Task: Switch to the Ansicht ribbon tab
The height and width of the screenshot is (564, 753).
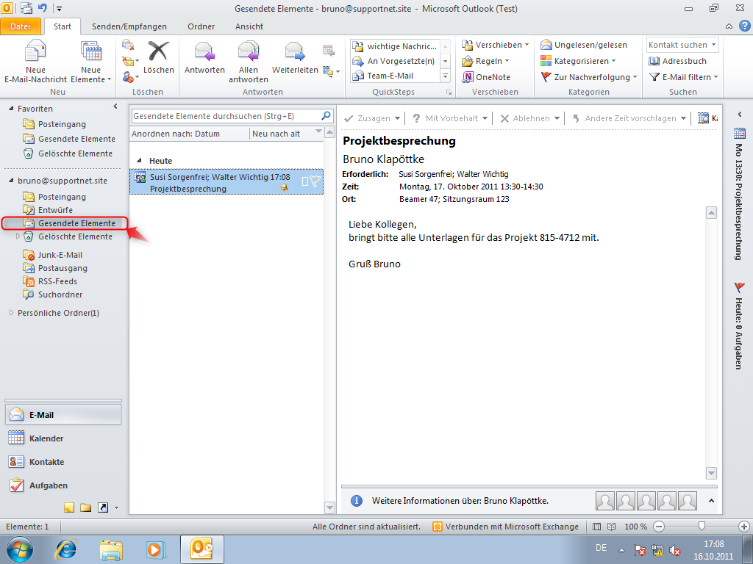Action: point(249,26)
